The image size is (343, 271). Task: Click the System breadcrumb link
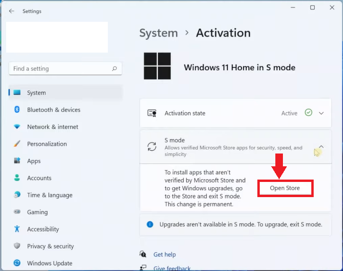pos(158,33)
